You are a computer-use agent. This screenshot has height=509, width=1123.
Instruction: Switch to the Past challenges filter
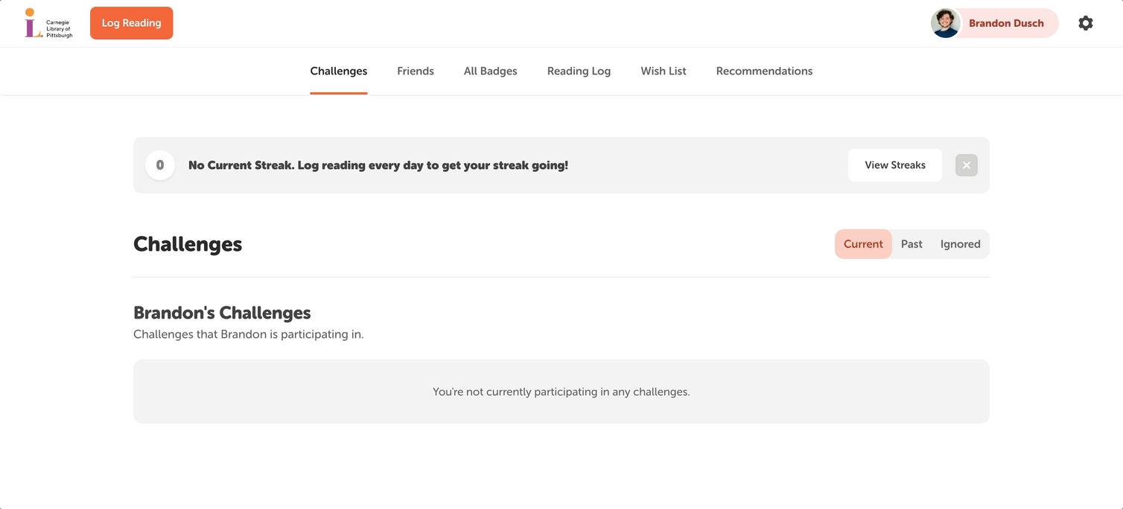click(912, 243)
